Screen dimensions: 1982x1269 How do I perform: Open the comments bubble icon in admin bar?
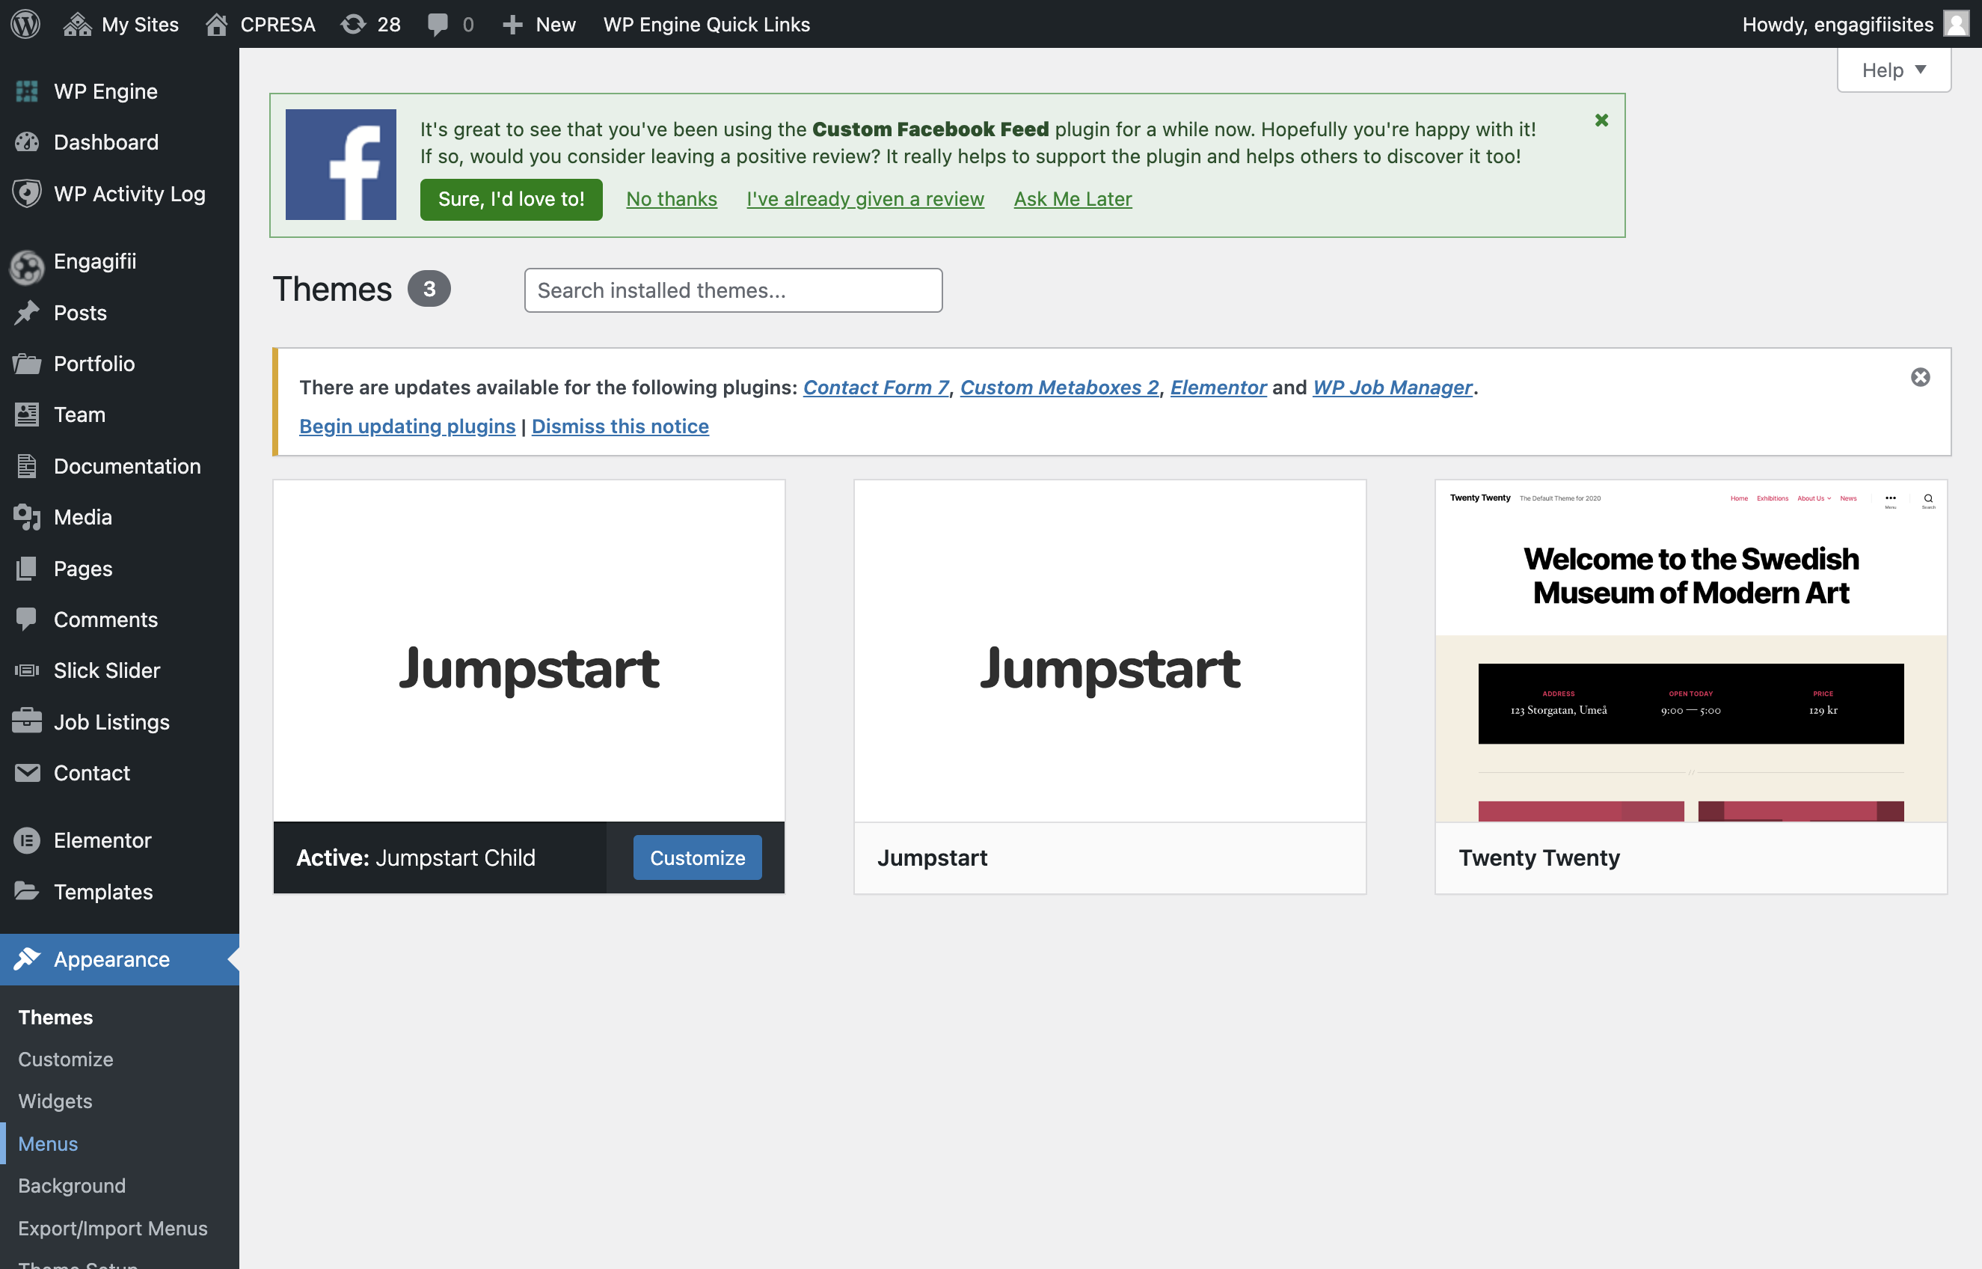coord(438,24)
